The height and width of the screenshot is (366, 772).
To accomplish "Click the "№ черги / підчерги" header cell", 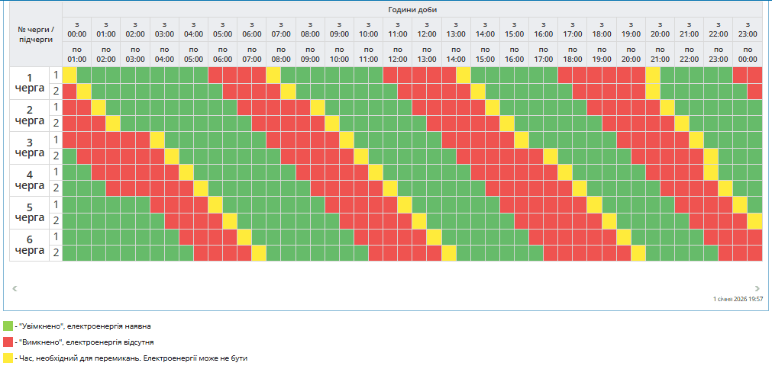I will (36, 34).
